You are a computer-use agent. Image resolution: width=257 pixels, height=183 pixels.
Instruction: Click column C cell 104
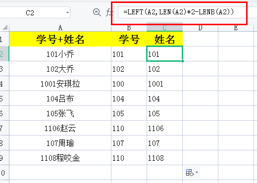click(x=164, y=98)
